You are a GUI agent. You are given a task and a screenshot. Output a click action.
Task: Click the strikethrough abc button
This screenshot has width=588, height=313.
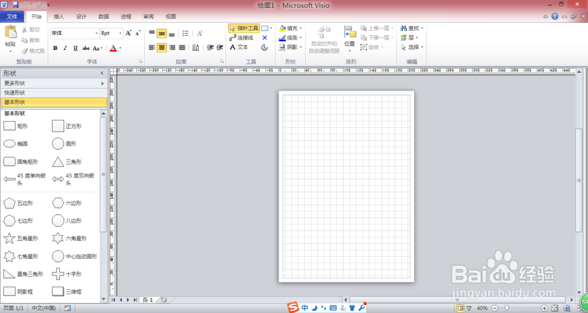point(86,48)
